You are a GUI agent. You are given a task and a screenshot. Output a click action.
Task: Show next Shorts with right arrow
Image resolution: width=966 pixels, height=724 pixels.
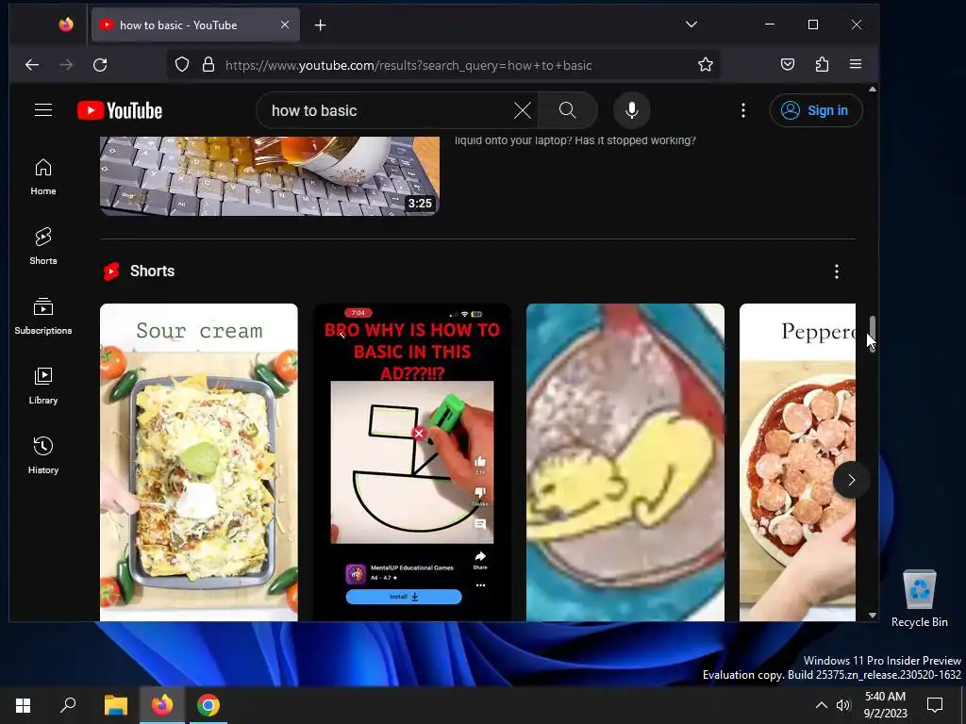851,480
